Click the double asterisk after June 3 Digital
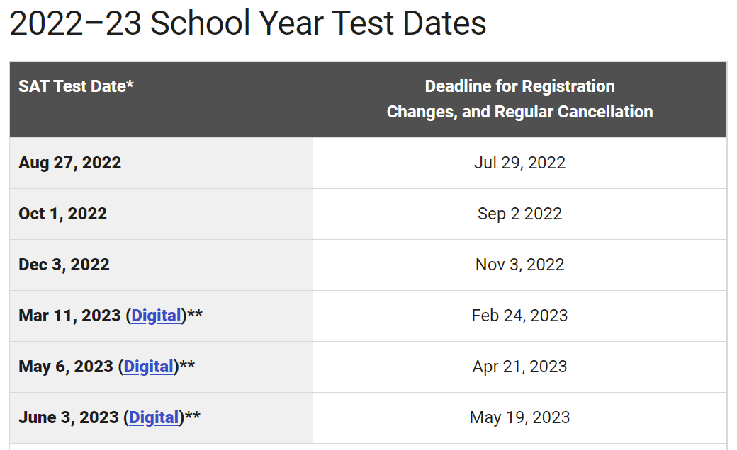Screen dimensions: 737x450 pos(193,416)
